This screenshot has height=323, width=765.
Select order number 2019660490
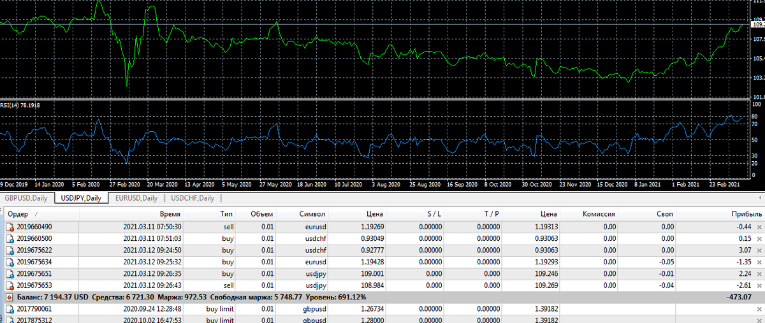click(34, 227)
